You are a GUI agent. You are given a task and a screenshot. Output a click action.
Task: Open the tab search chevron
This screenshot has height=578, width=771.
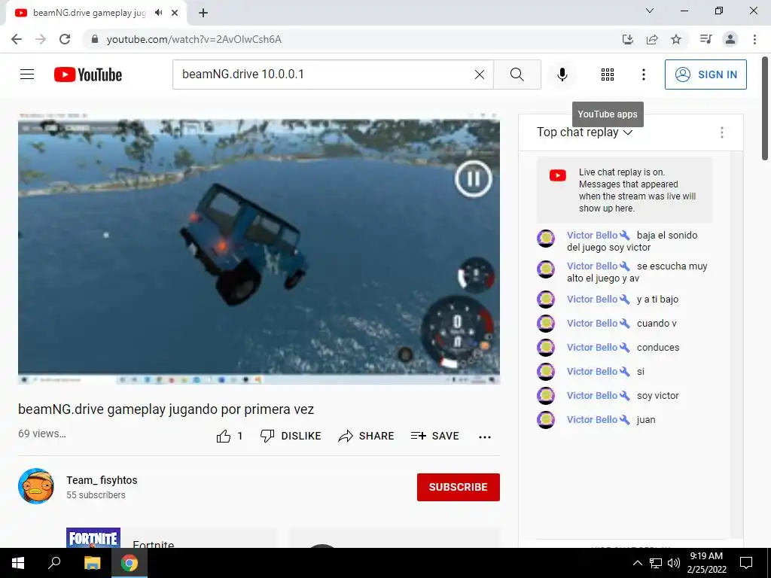tap(649, 11)
